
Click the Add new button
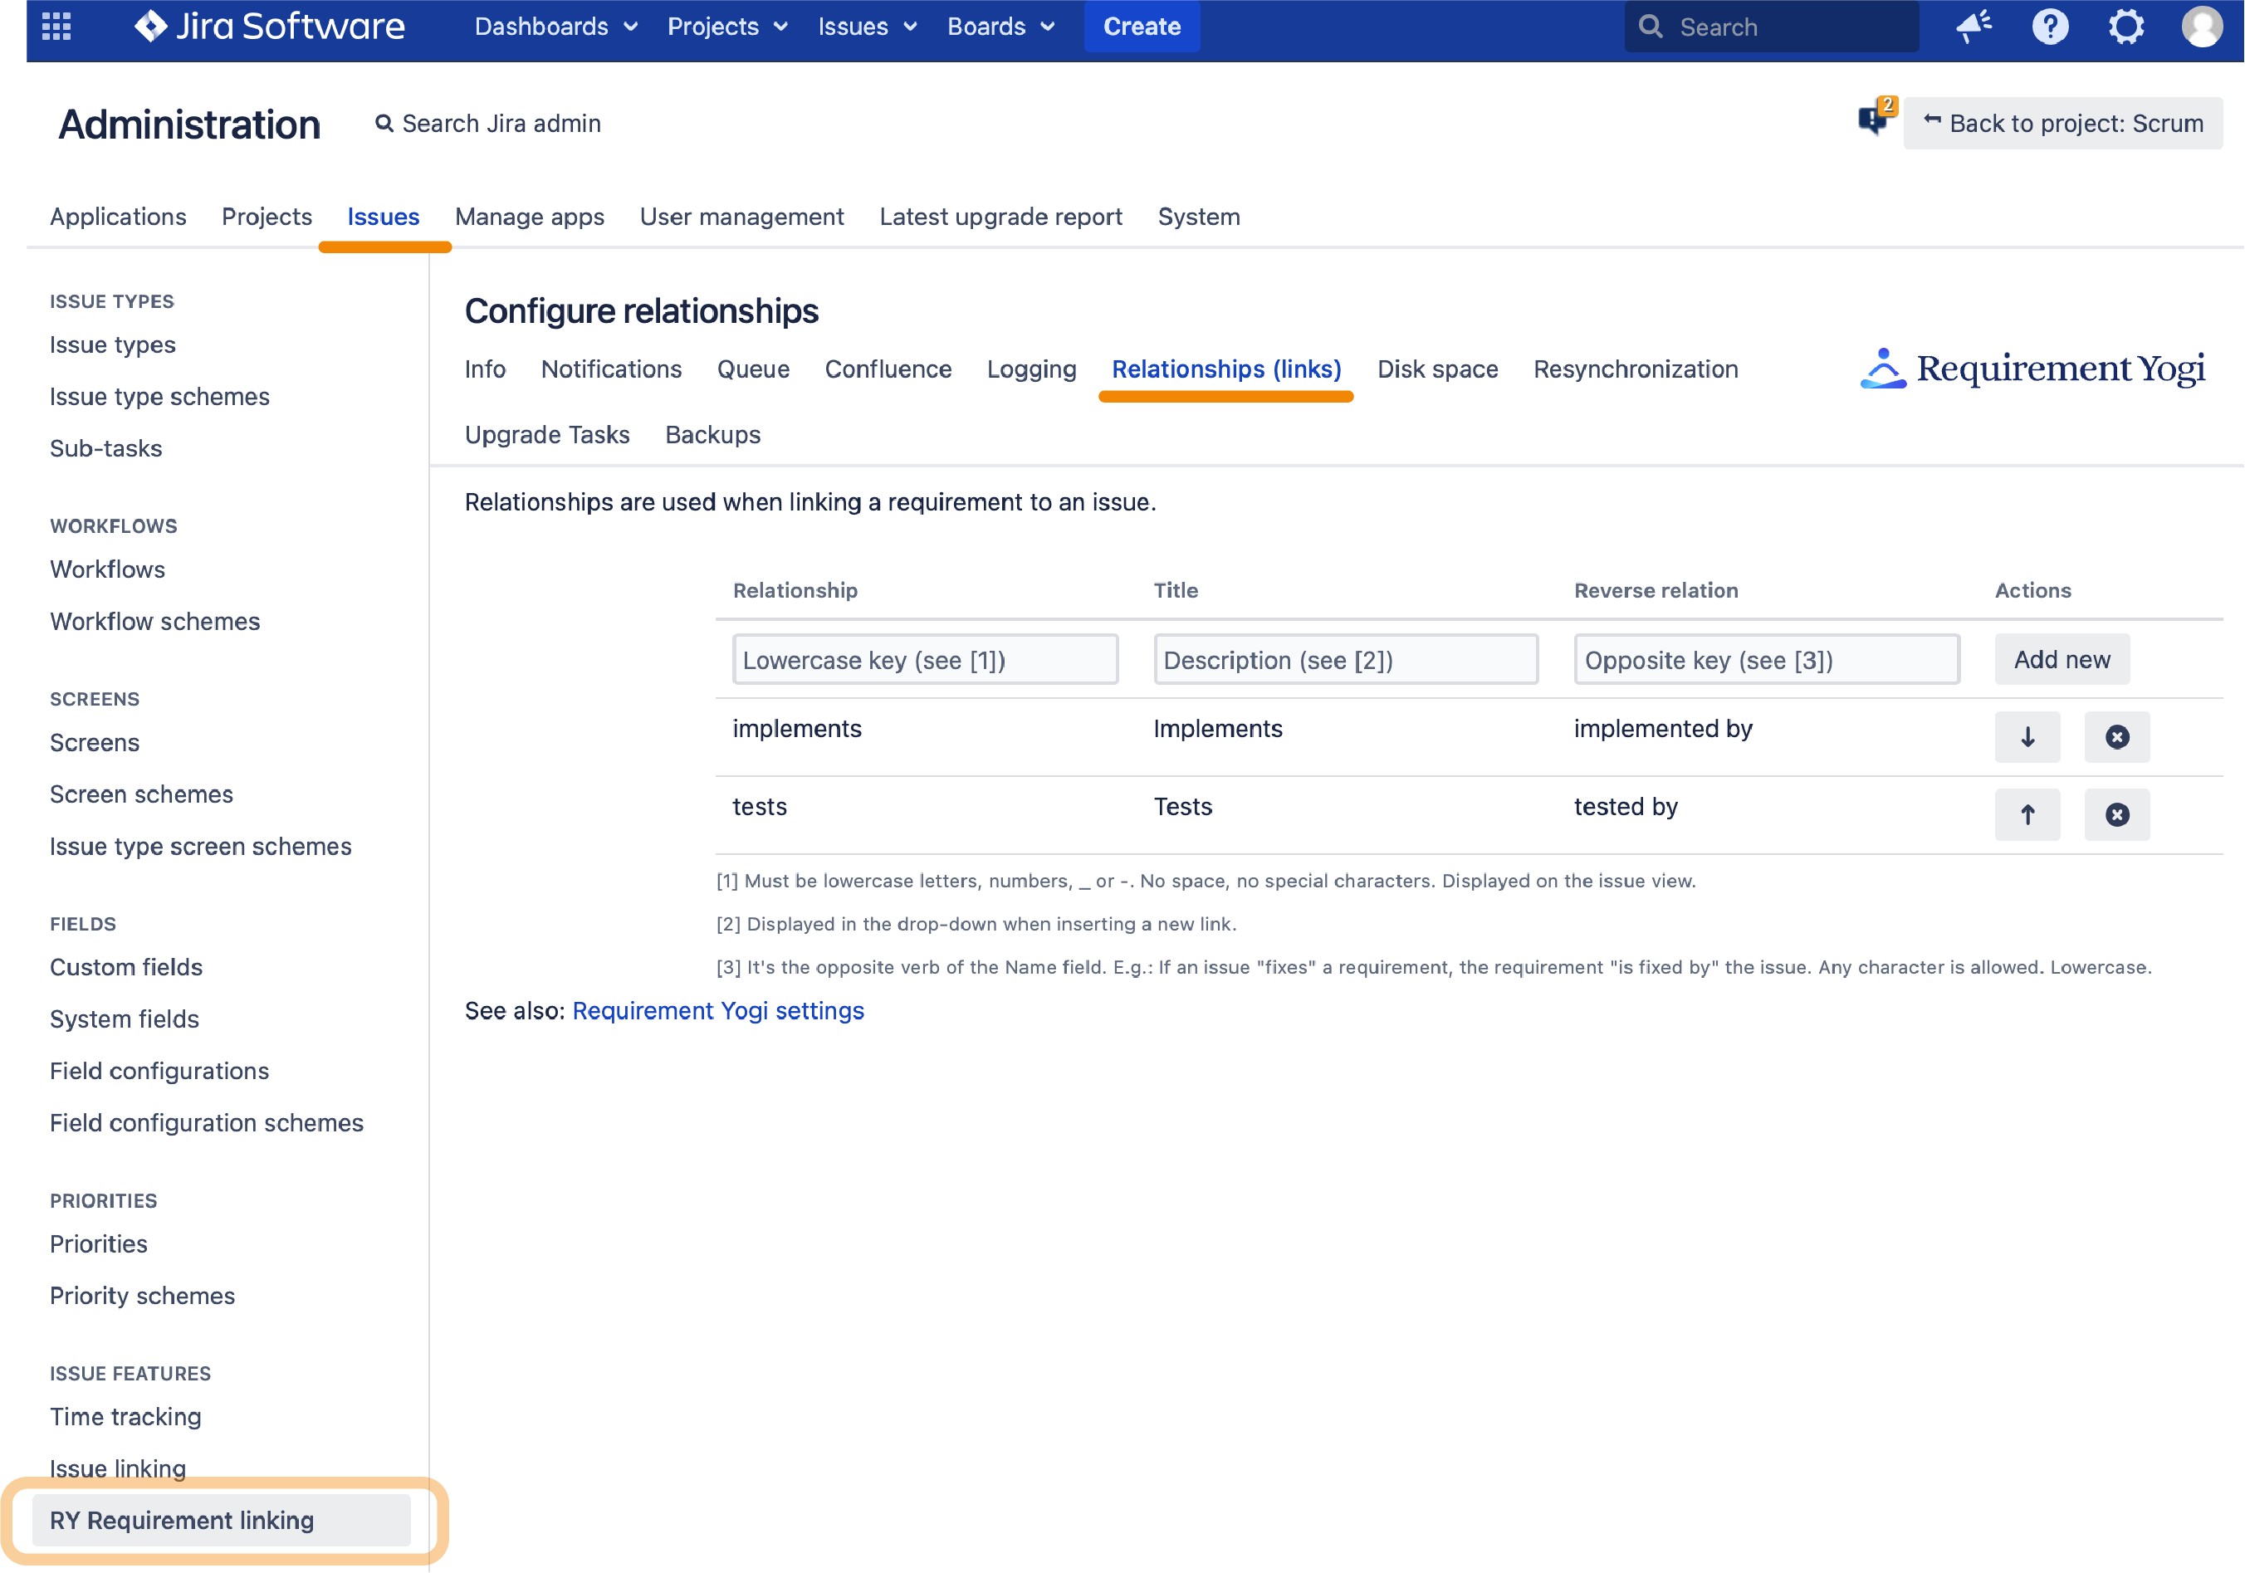2062,659
